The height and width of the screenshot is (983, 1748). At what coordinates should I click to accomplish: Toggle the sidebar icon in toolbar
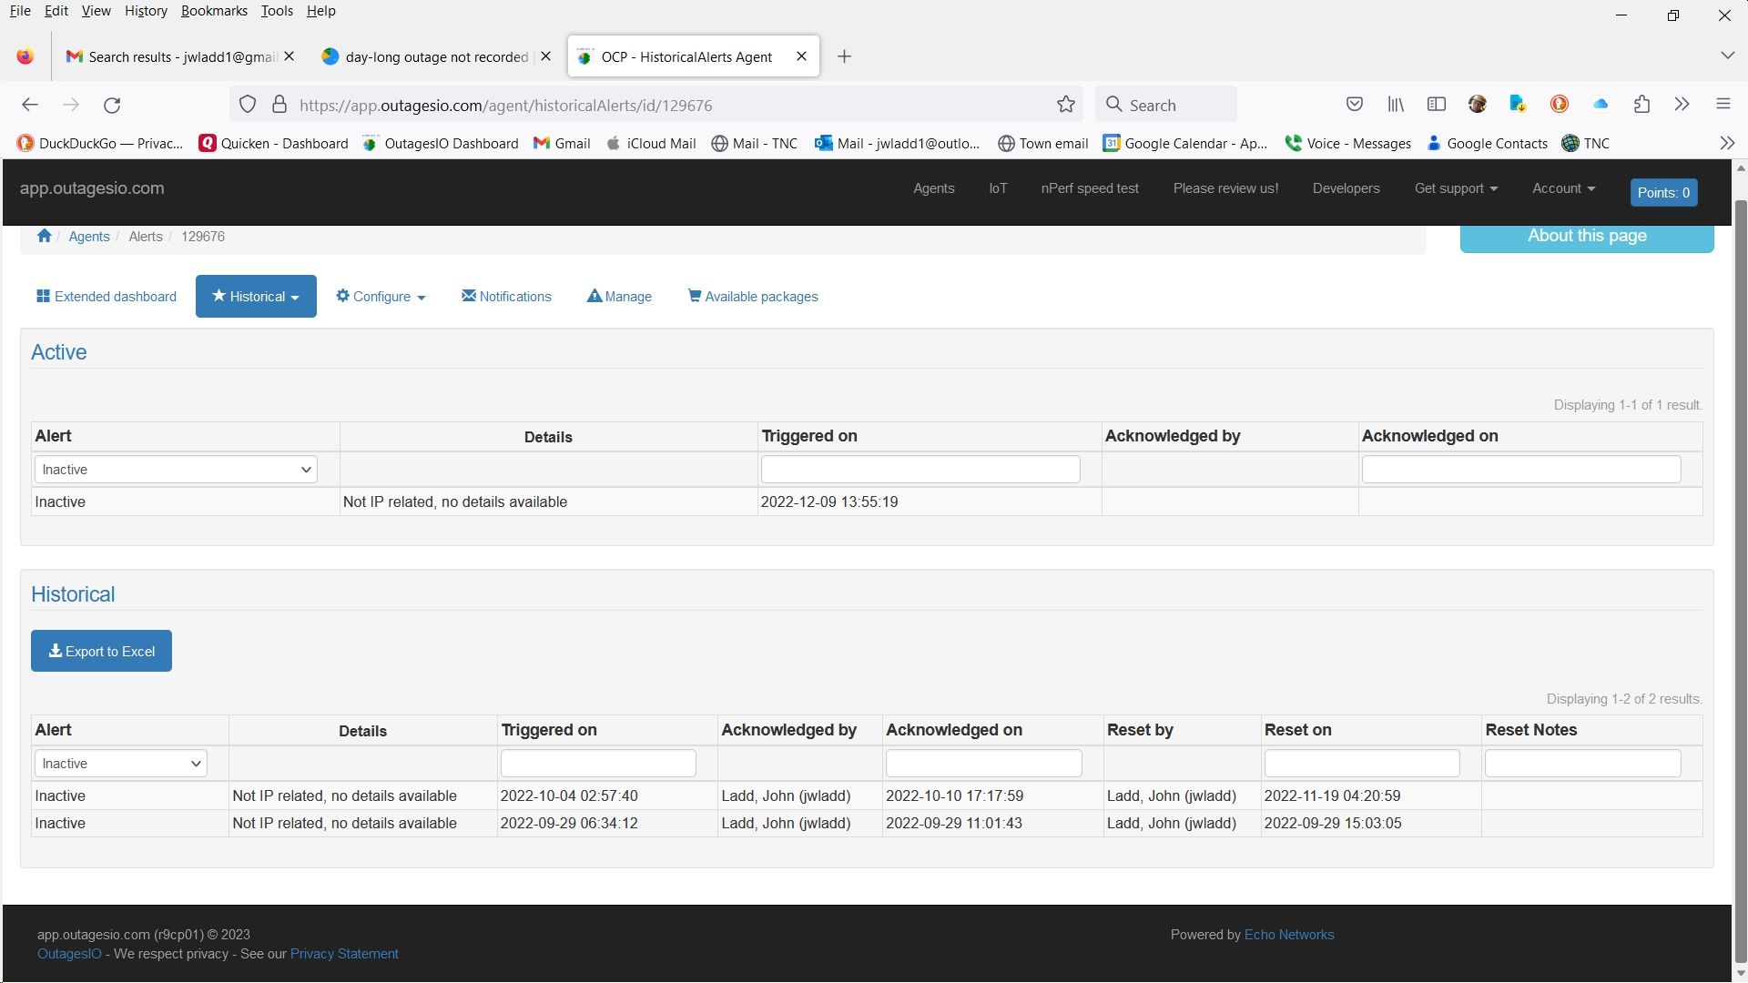coord(1437,105)
